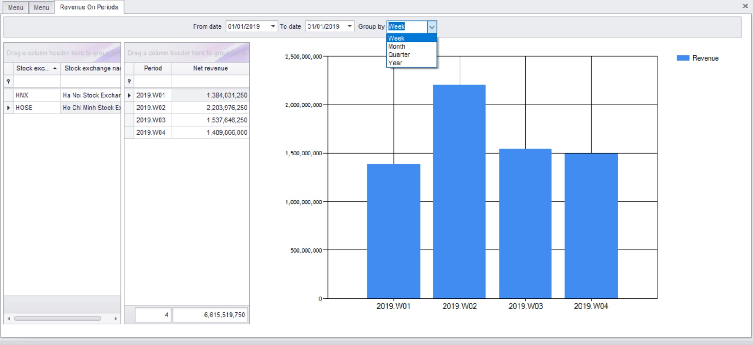
Task: Click the blue Revenue legend swatch
Action: [683, 58]
